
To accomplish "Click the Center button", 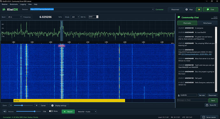I will point(43,106).
